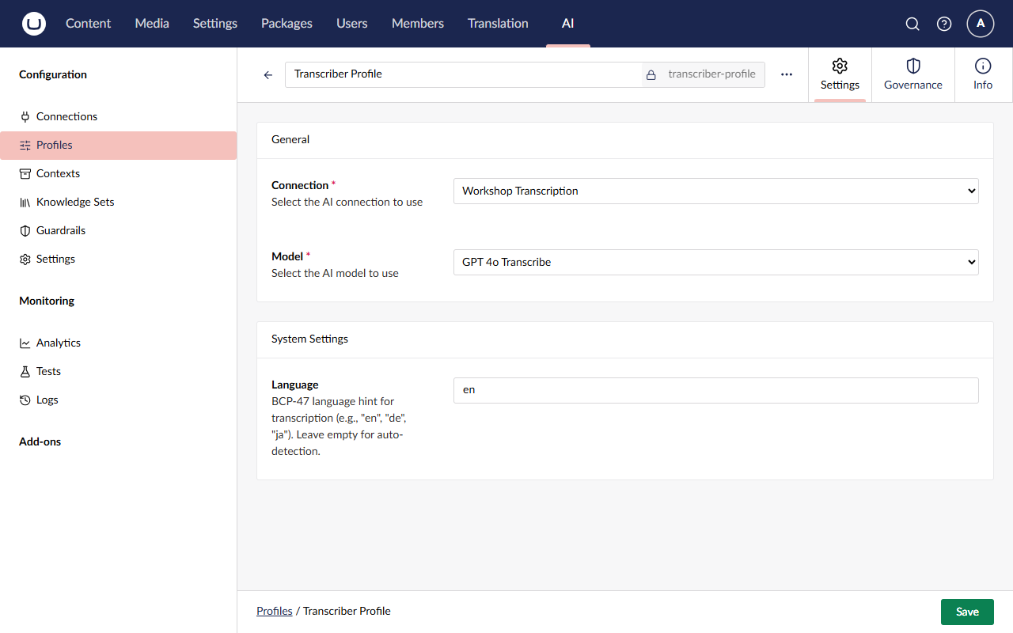Open the three-dots actions menu
The width and height of the screenshot is (1013, 633).
[x=787, y=74]
